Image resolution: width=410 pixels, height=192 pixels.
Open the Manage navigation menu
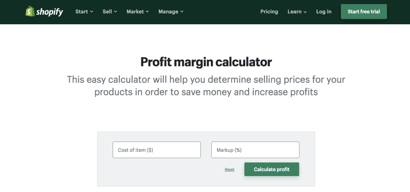point(168,11)
